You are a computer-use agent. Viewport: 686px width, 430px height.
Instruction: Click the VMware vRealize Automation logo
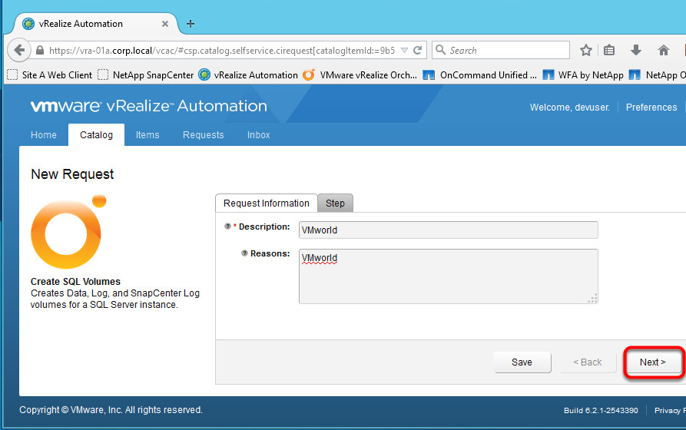[149, 106]
